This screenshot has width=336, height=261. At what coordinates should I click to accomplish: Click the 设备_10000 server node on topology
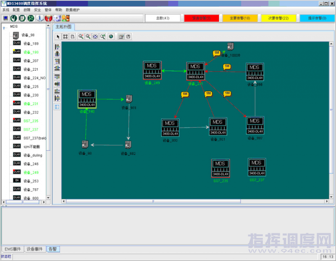pyautogui.click(x=231, y=46)
